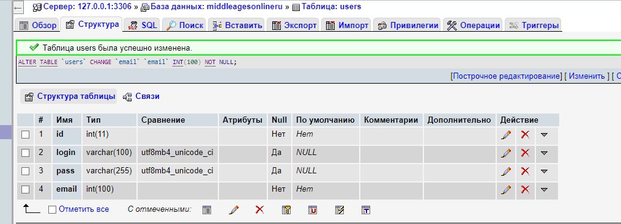The height and width of the screenshot is (224, 621).
Task: Click the green success checkmark icon
Action: [x=34, y=48]
